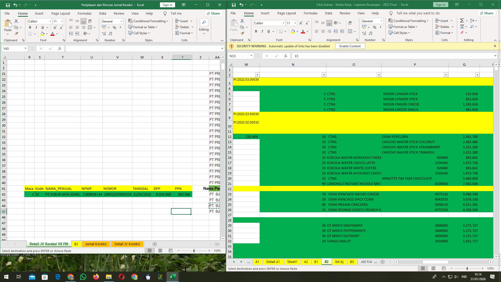
Task: Apply bold formatting in left workbook
Action: click(30, 27)
